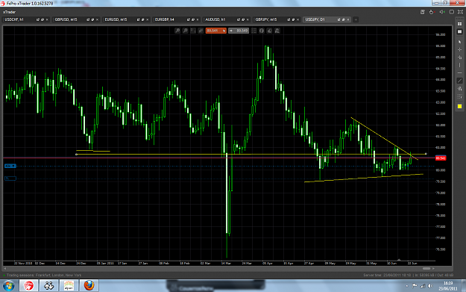Show hidden tray icons arrow
This screenshot has height=292, width=466.
406,286
